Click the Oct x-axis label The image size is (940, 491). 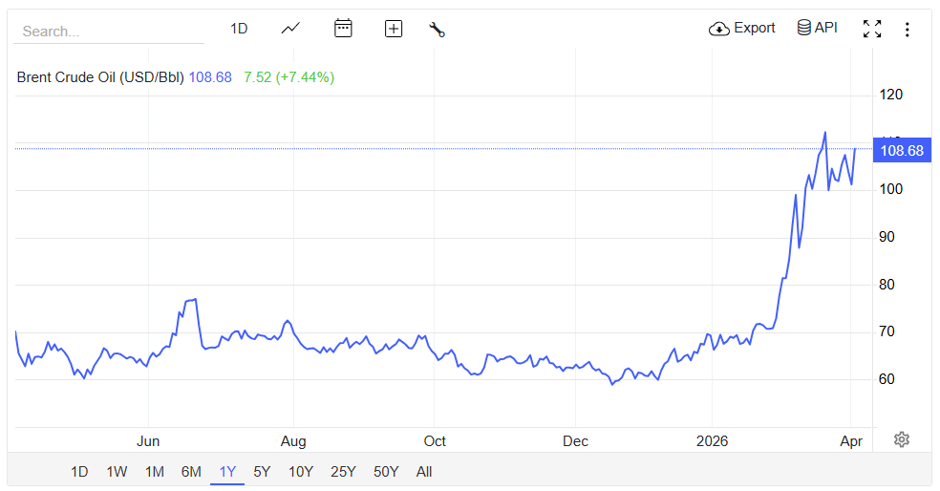tap(435, 441)
